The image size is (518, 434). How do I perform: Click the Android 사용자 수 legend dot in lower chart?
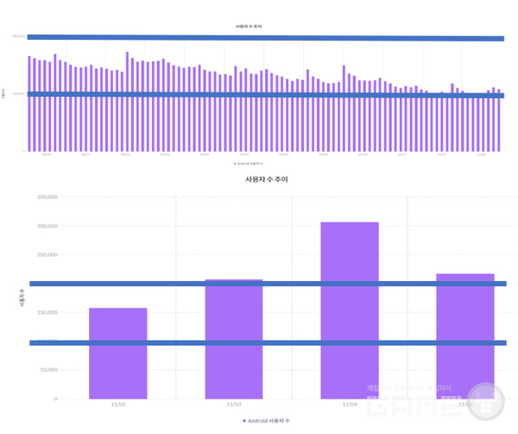tap(243, 420)
